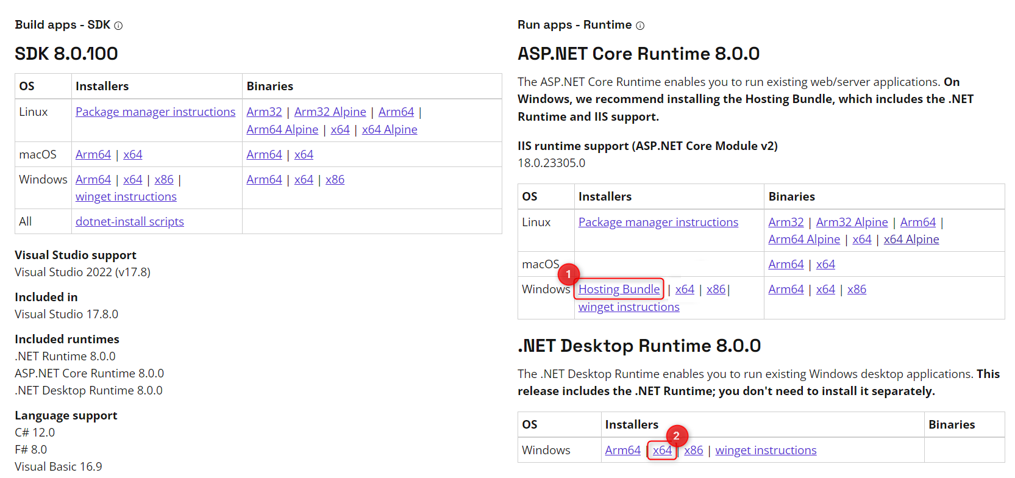This screenshot has width=1015, height=478.
Task: Download SDK Windows x86 installer
Action: [164, 179]
